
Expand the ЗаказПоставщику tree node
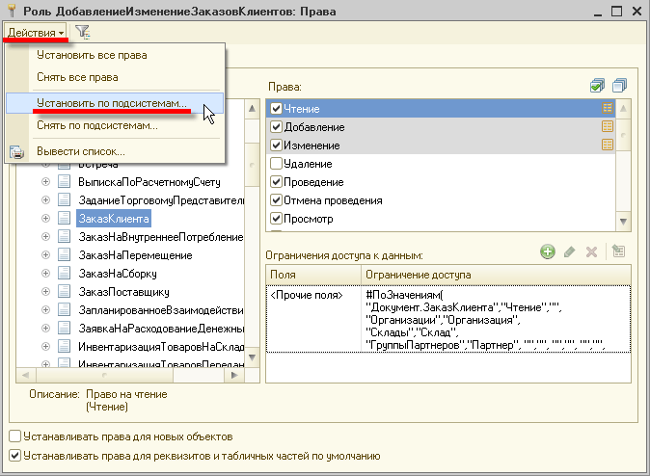[x=45, y=292]
